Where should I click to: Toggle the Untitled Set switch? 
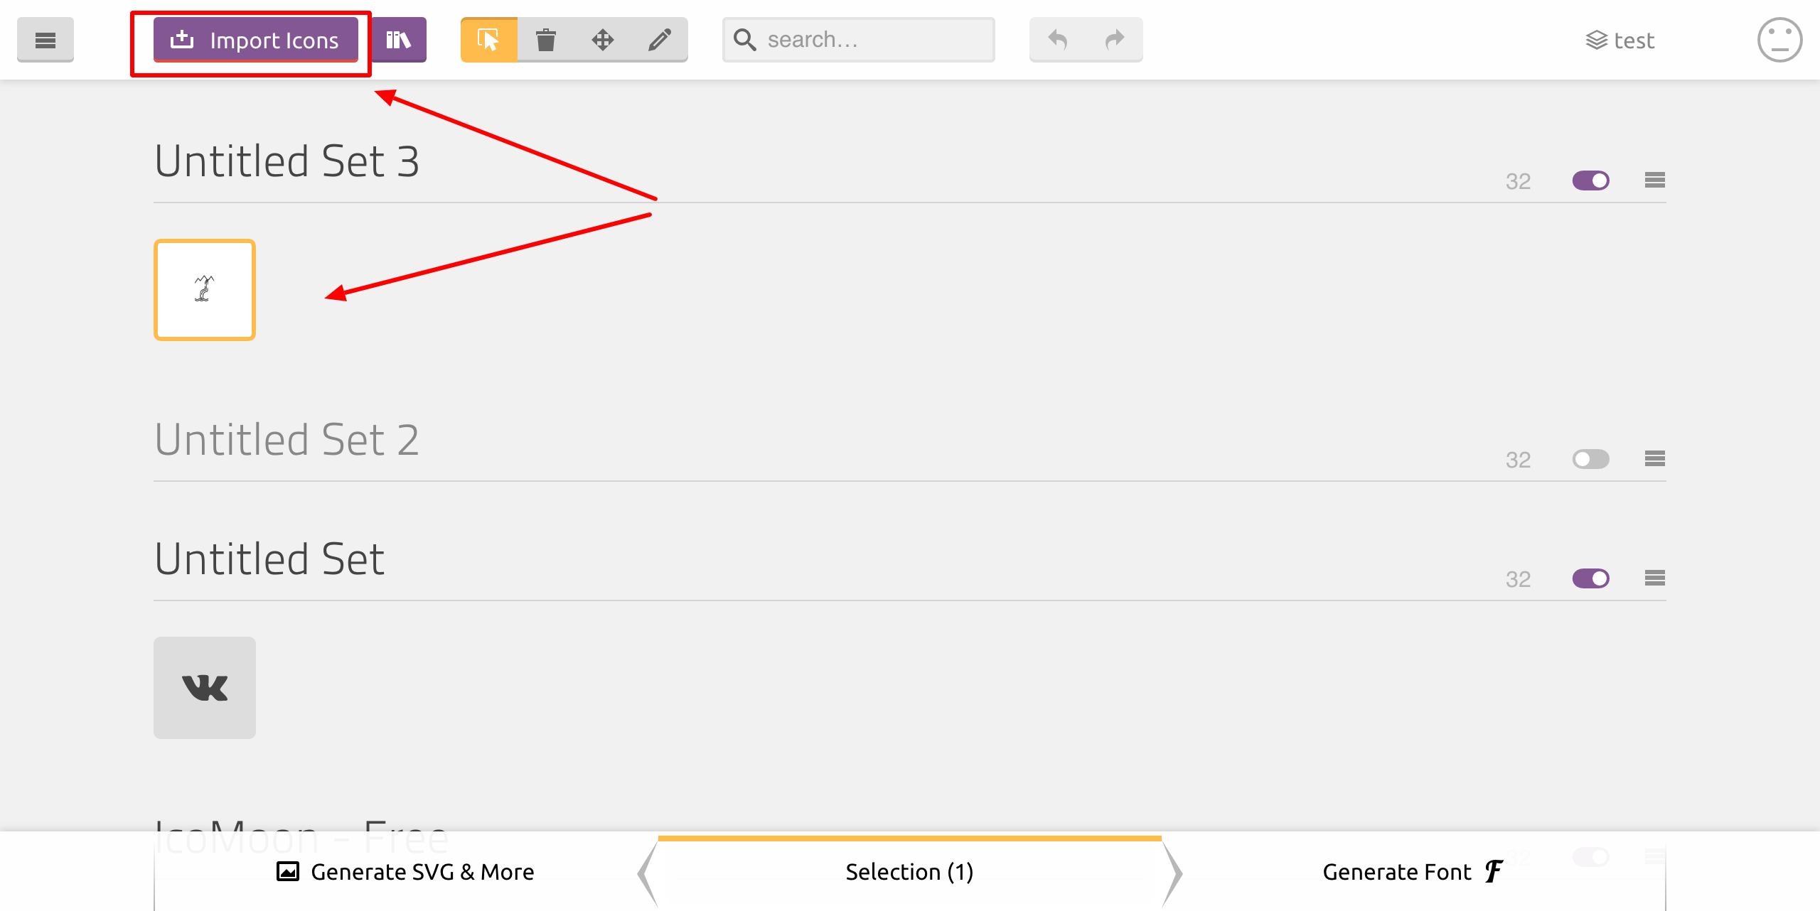(x=1590, y=578)
